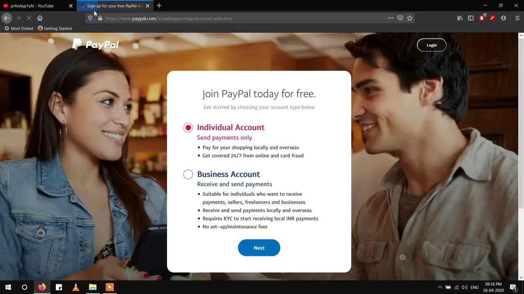Open File Explorer from taskbar
The image size is (524, 294).
click(x=93, y=287)
